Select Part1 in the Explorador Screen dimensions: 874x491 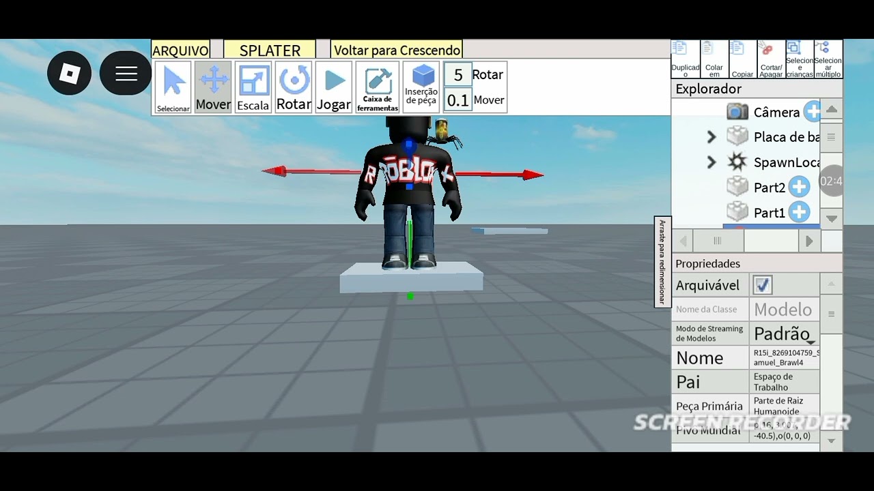click(x=770, y=213)
